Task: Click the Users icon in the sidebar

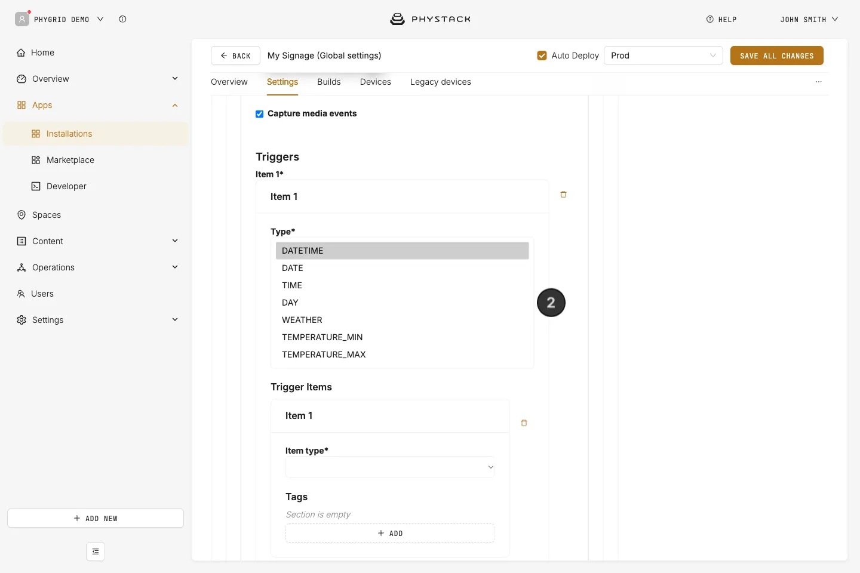Action: click(21, 294)
